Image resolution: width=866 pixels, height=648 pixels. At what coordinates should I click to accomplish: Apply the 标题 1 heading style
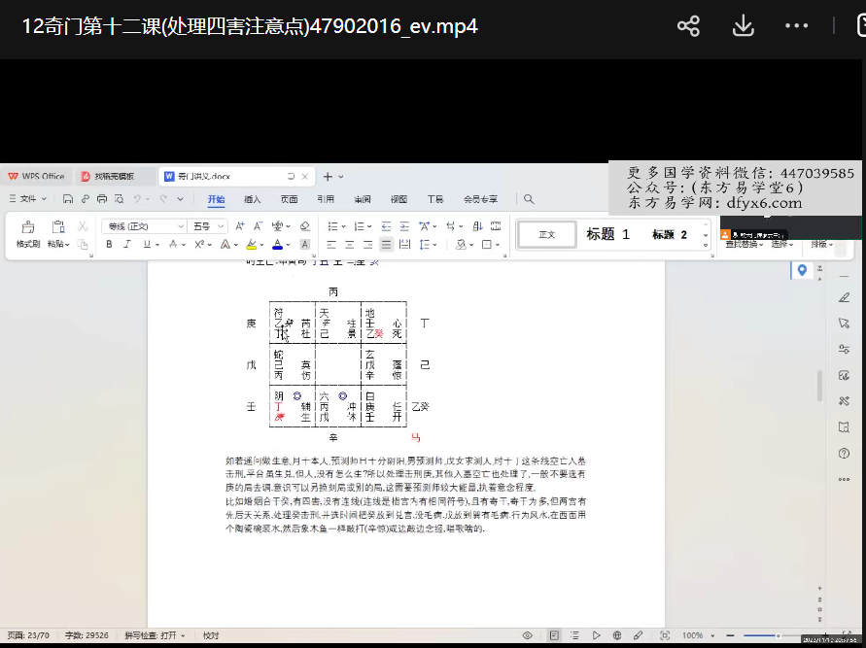tap(608, 234)
